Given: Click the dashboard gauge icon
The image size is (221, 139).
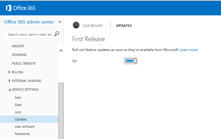Looking at the screenshot, I should 76,25.
